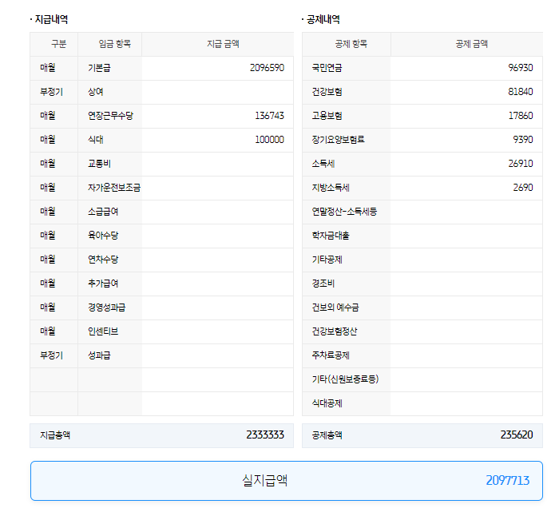Select the 기타(신원보증료등) deduction row label
Viewport: 559px width, 508px height.
point(345,379)
